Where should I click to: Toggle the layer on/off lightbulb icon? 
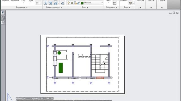click(68, 3)
